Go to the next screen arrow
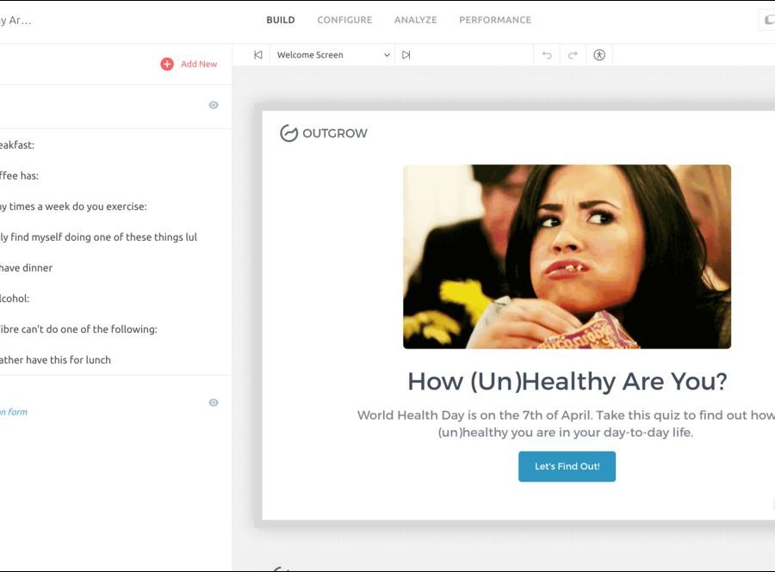The height and width of the screenshot is (572, 775). [406, 55]
